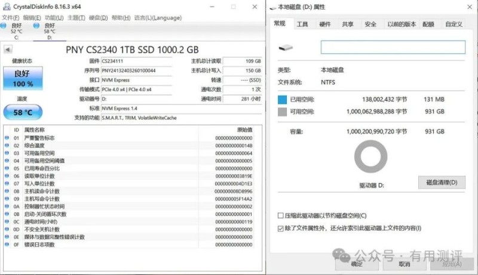The height and width of the screenshot is (275, 478).
Task: Click the 属性名称 column header
Action: pos(35,130)
